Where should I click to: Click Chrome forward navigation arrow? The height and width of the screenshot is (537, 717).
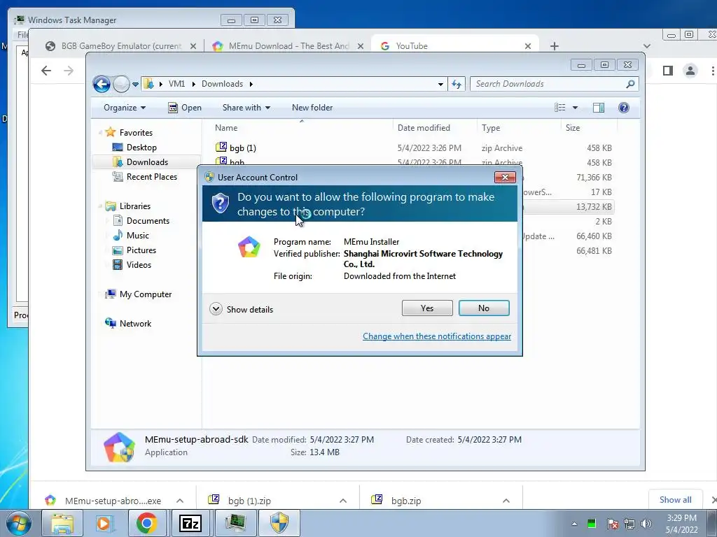(69, 71)
